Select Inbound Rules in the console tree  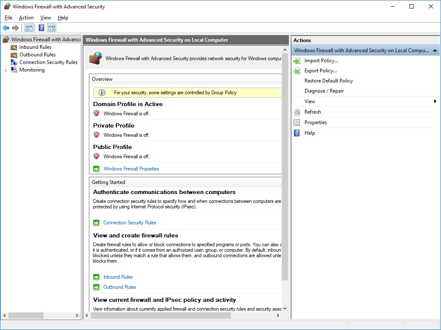[35, 47]
